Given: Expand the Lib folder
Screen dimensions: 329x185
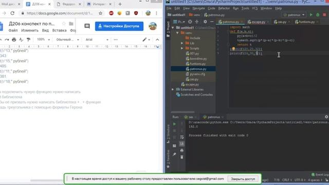Looking at the screenshot, I should click(182, 43).
